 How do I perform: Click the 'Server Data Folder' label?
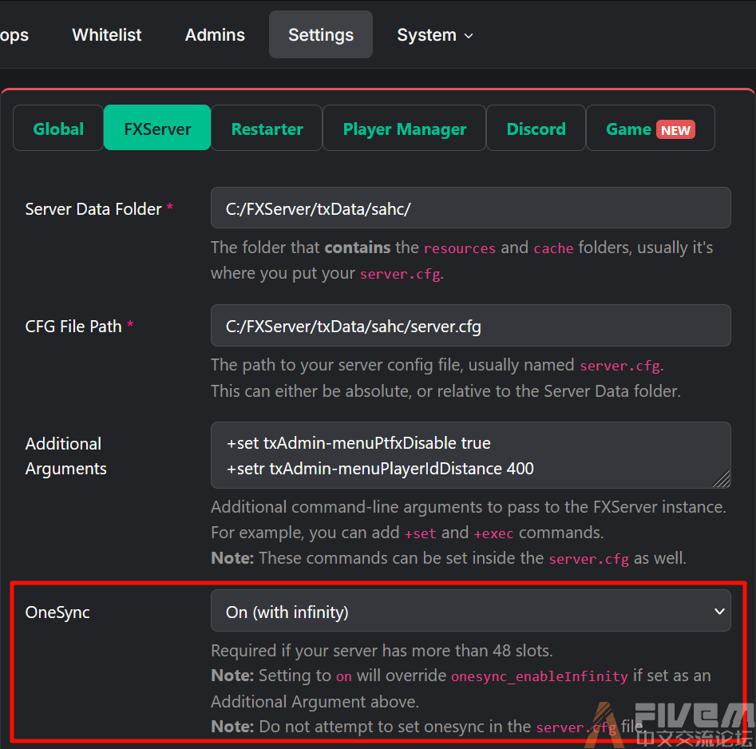tap(93, 209)
